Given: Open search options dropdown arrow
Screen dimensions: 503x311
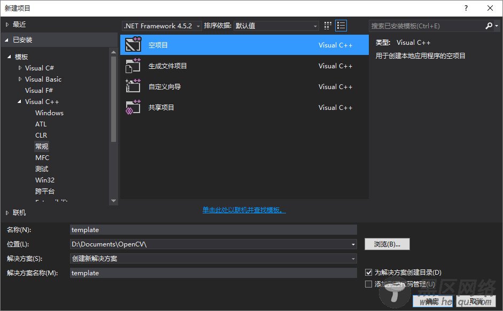Looking at the screenshot, I should [497, 26].
